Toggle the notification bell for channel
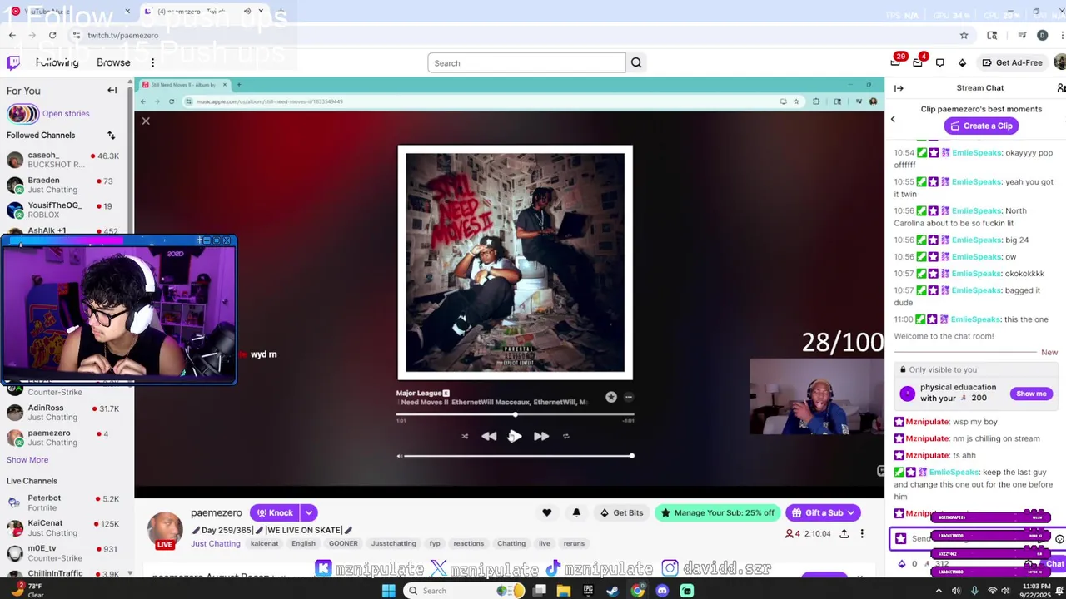Image resolution: width=1066 pixels, height=599 pixels. (x=576, y=512)
